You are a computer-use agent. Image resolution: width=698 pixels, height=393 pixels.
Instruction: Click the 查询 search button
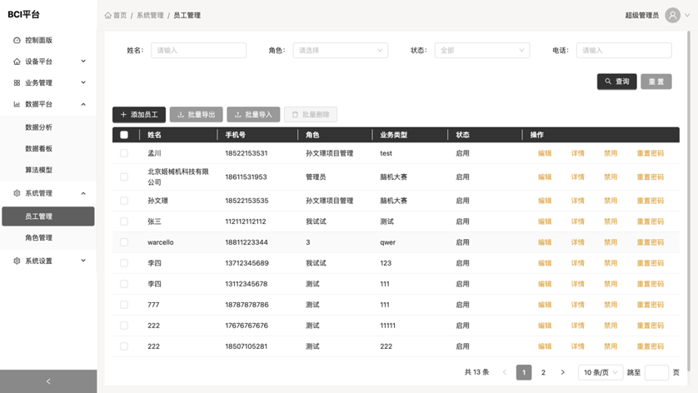[x=616, y=82]
